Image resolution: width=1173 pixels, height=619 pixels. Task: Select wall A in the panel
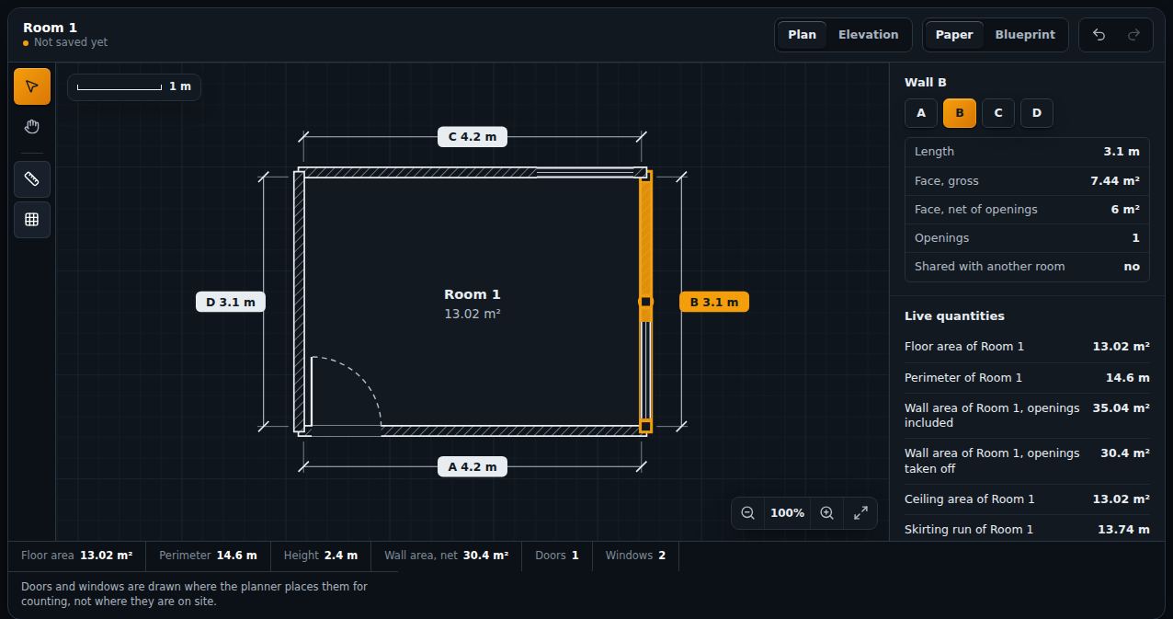tap(921, 113)
